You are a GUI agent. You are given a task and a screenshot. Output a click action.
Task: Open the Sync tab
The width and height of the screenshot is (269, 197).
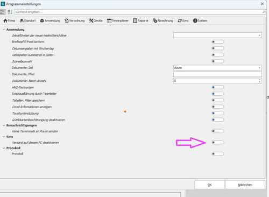click(183, 20)
